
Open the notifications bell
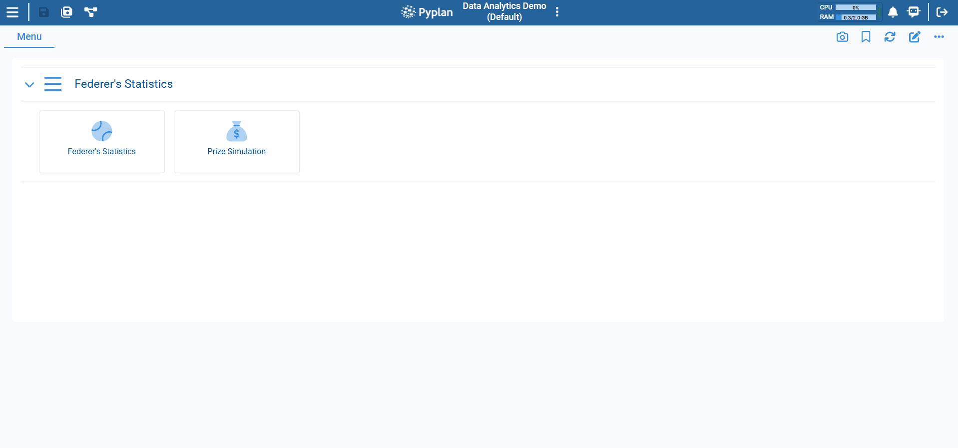tap(893, 12)
